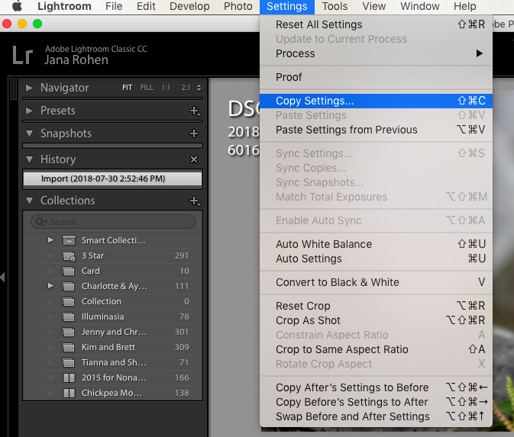Choose Copy Settings... from the menu
This screenshot has height=437, width=514.
315,101
